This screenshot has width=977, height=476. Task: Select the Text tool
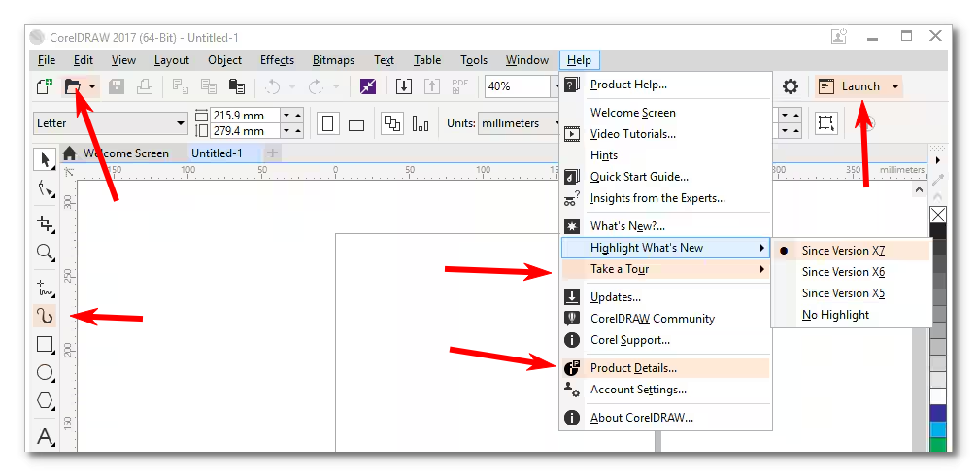tap(45, 436)
